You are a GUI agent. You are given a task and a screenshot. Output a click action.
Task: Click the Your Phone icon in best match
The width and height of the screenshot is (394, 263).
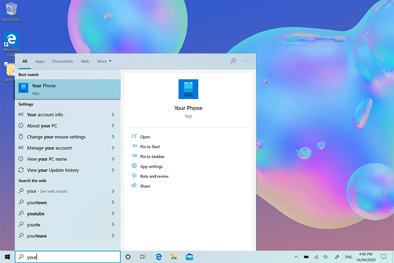23,88
